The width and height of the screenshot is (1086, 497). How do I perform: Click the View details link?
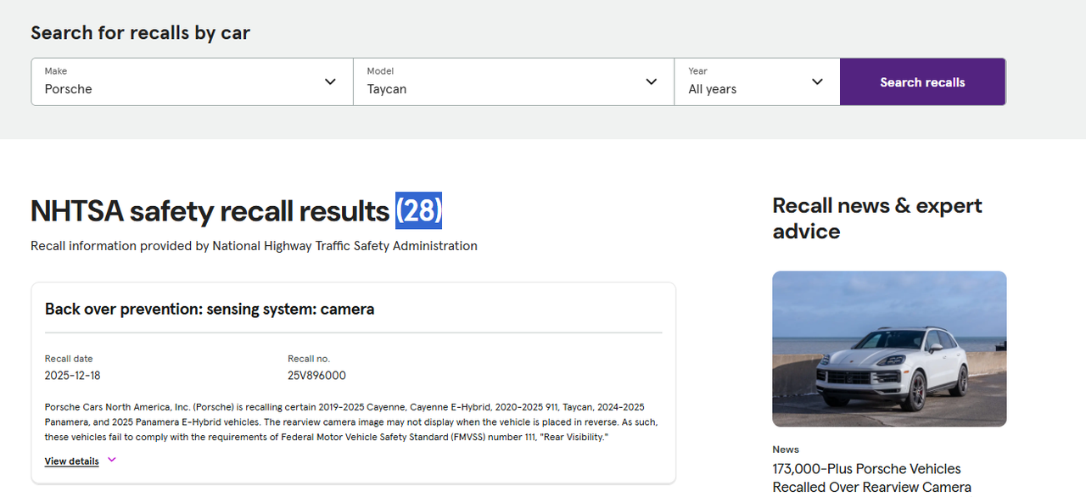[72, 461]
